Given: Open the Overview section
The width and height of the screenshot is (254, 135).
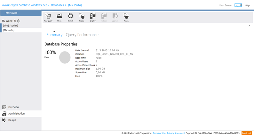Looking at the screenshot, I should coord(13,107).
